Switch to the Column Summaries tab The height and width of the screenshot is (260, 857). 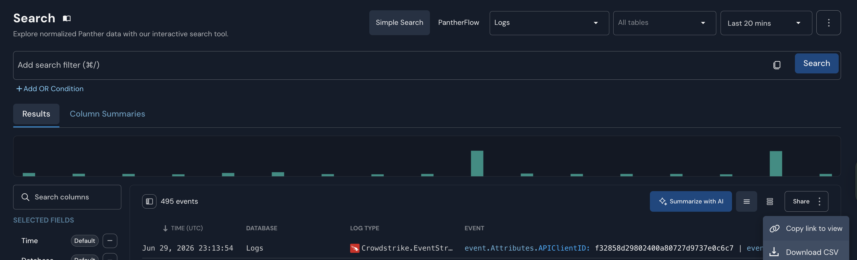click(x=108, y=114)
